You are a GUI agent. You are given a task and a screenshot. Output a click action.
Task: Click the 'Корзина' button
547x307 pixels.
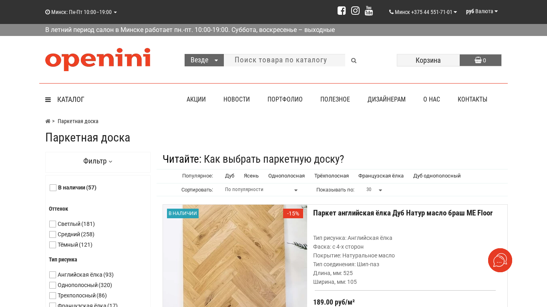(428, 60)
